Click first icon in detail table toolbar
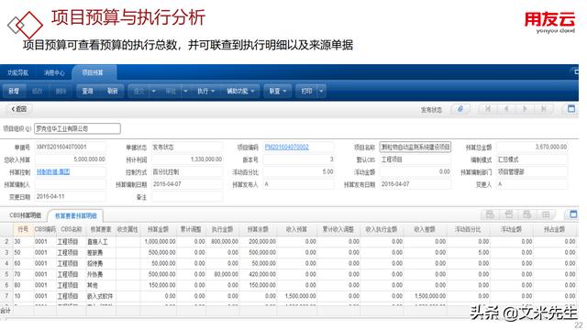 490,214
